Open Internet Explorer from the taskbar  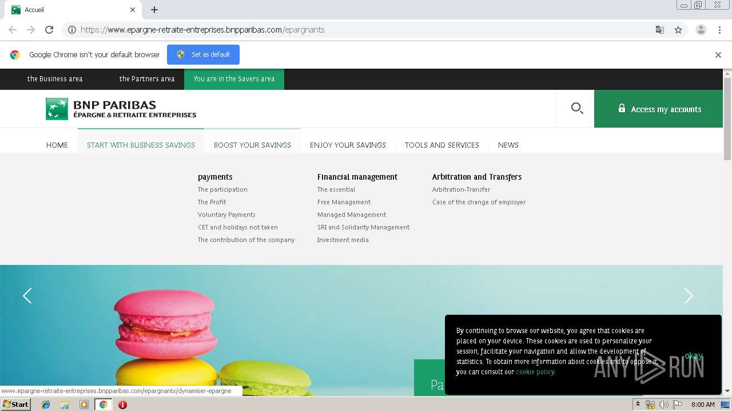pos(46,405)
